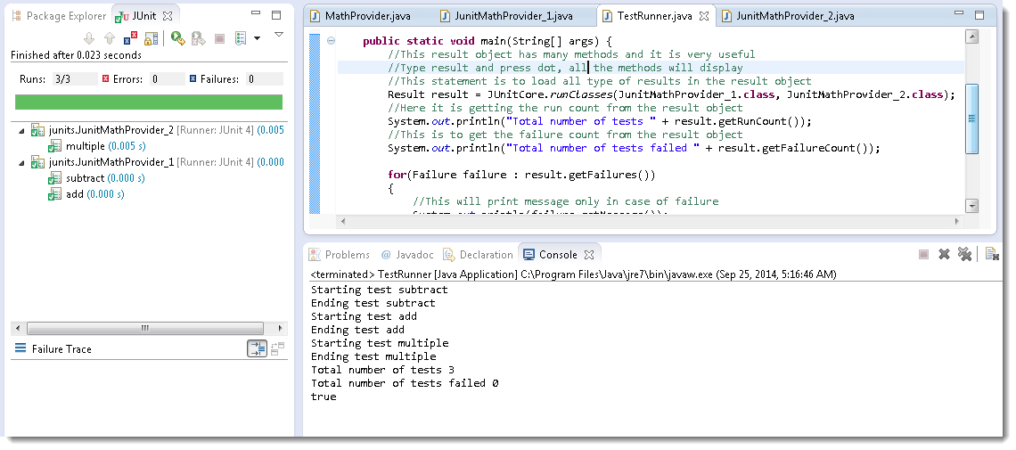This screenshot has height=450, width=1016.
Task: Click the Failures count field
Action: click(x=265, y=79)
